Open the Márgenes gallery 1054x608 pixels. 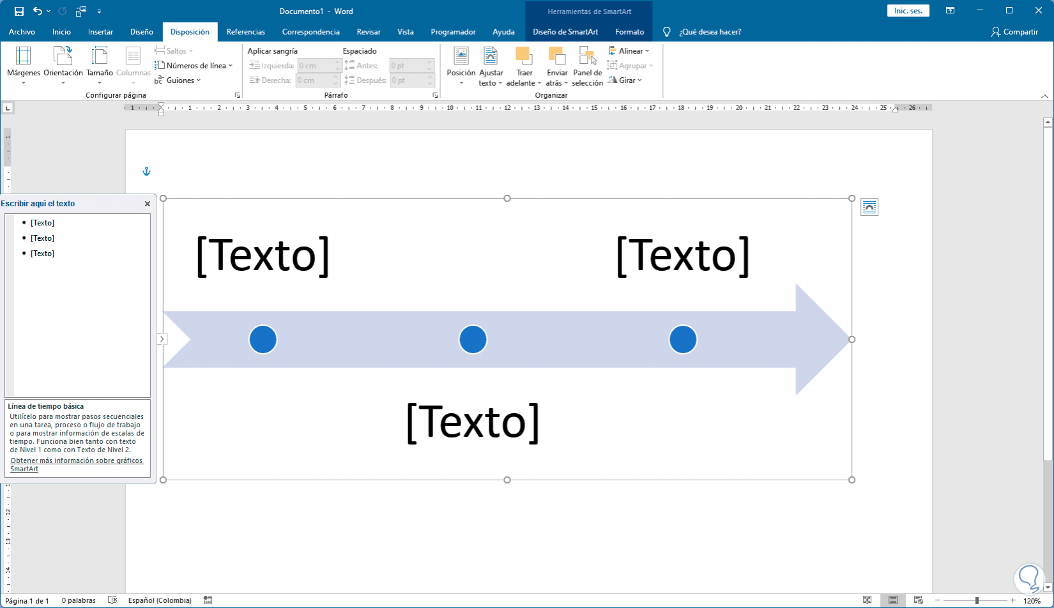(x=24, y=65)
